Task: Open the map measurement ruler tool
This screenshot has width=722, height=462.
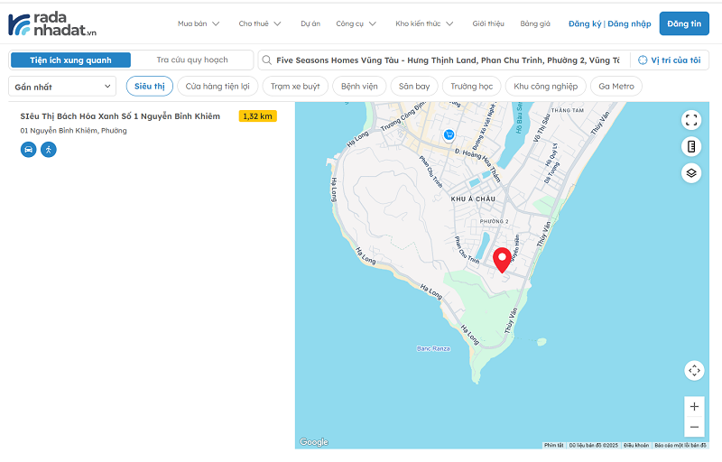Action: pyautogui.click(x=691, y=146)
